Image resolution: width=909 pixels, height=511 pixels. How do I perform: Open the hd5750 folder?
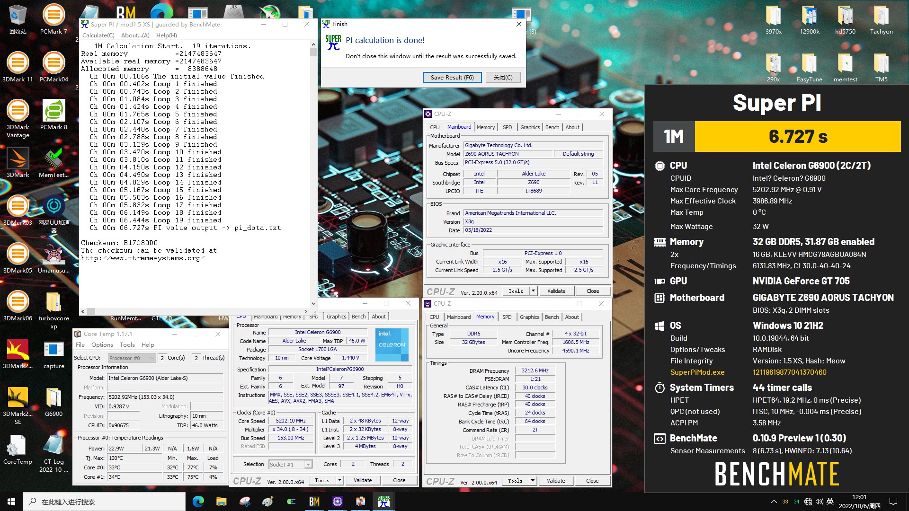tap(845, 19)
